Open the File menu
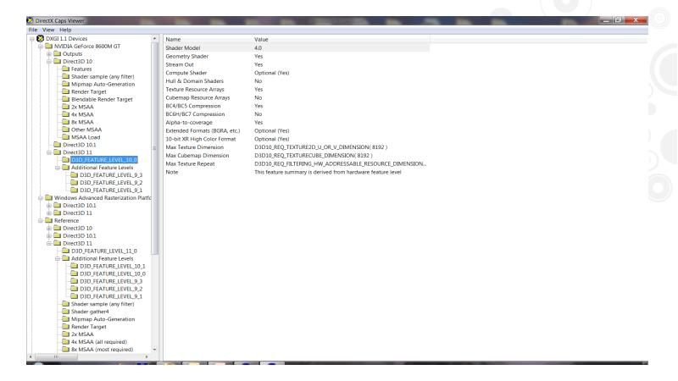This screenshot has width=678, height=381. coord(9,27)
